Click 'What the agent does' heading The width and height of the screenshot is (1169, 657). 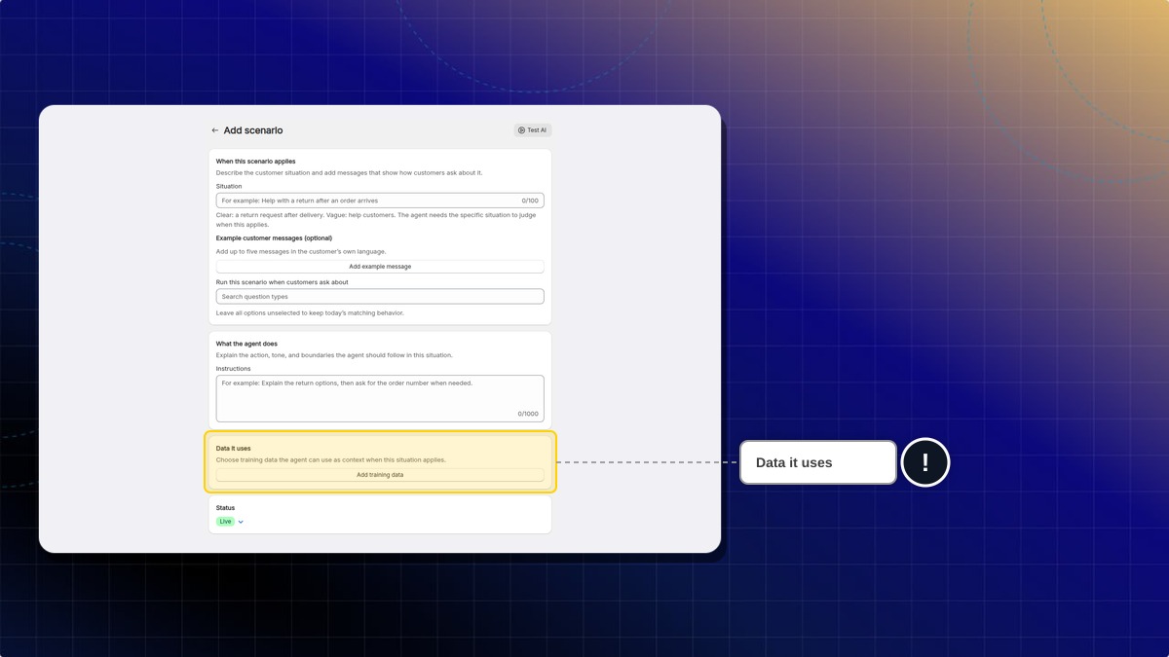[x=246, y=344]
